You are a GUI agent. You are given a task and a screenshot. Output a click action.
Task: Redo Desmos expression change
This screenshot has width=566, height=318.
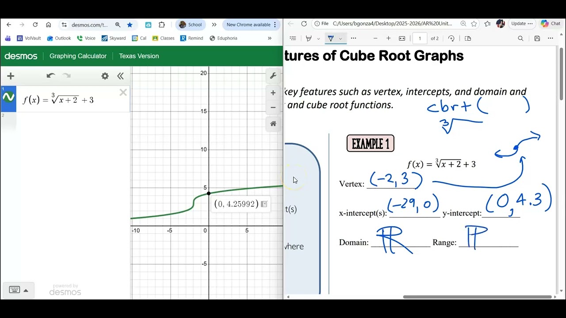click(x=67, y=76)
